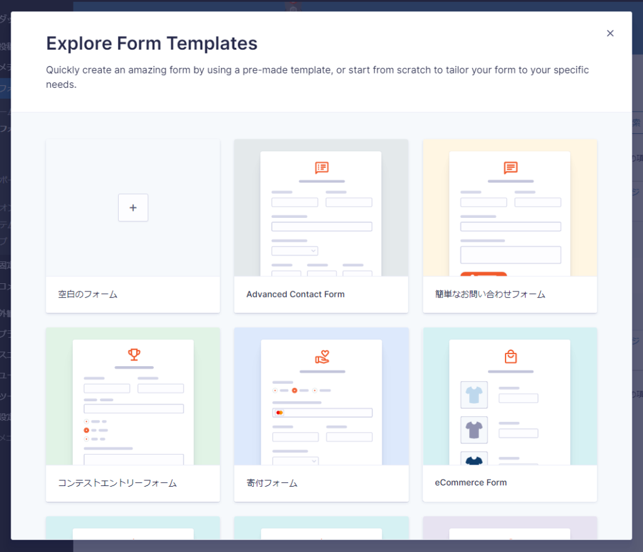Click the trophy icon in the contest template

(134, 355)
